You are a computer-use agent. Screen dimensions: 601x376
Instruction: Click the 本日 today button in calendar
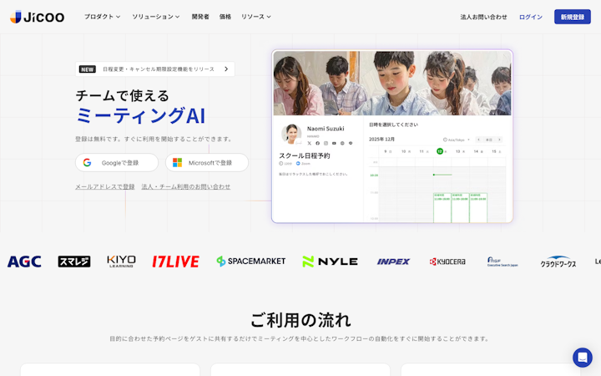tap(488, 140)
